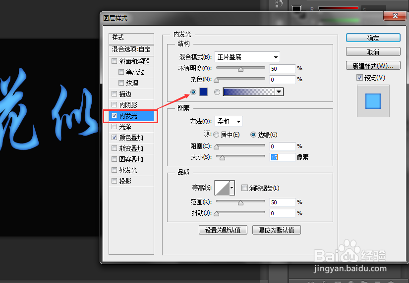Enable the 投影 checkbox
This screenshot has width=409, height=283.
coord(114,181)
